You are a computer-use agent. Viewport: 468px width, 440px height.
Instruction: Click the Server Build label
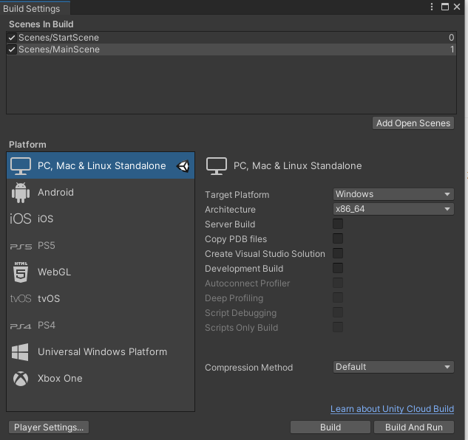pos(230,224)
